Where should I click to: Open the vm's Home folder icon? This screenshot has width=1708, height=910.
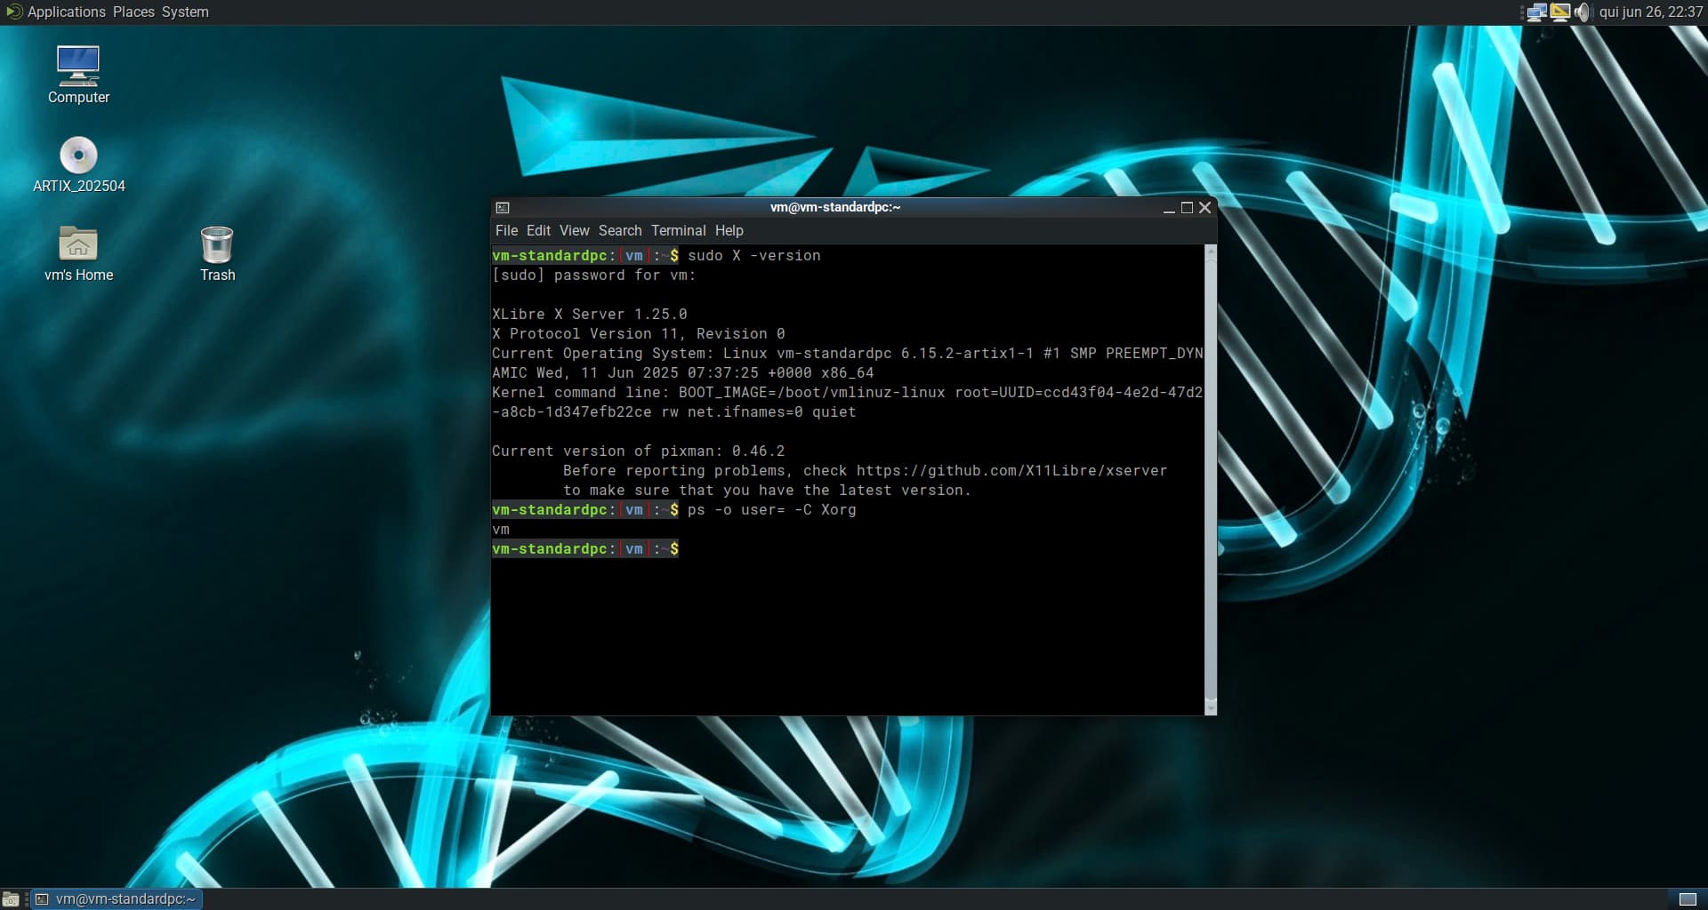(x=78, y=253)
